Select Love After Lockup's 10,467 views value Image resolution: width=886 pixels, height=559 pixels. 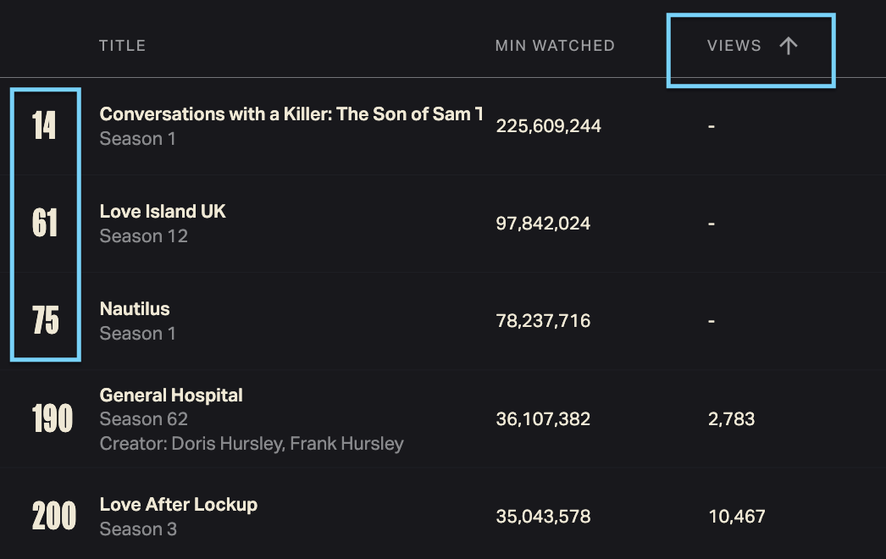[x=737, y=516]
